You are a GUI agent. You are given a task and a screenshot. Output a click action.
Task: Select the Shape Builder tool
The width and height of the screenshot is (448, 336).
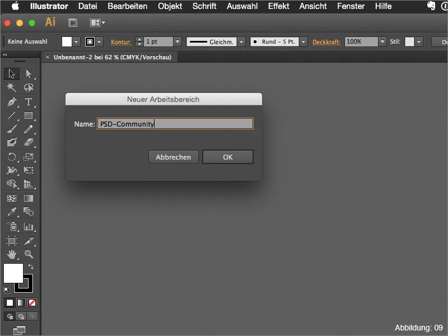click(12, 184)
